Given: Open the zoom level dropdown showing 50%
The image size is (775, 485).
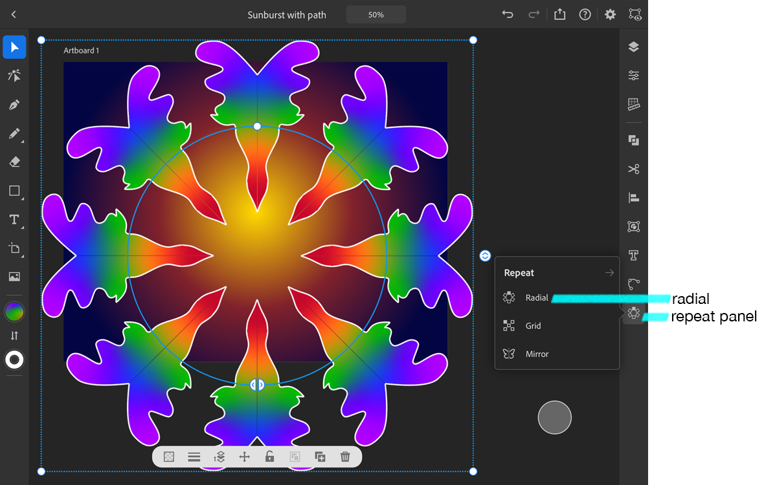Looking at the screenshot, I should (x=376, y=14).
